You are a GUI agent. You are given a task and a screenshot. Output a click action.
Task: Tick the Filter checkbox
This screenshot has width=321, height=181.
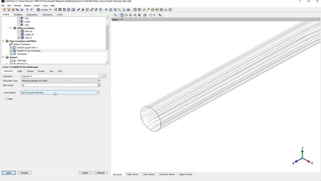(x=6, y=99)
